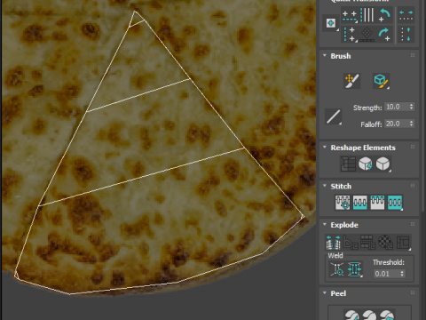Click the Reshape Elements rollout drag grip

click(413, 147)
